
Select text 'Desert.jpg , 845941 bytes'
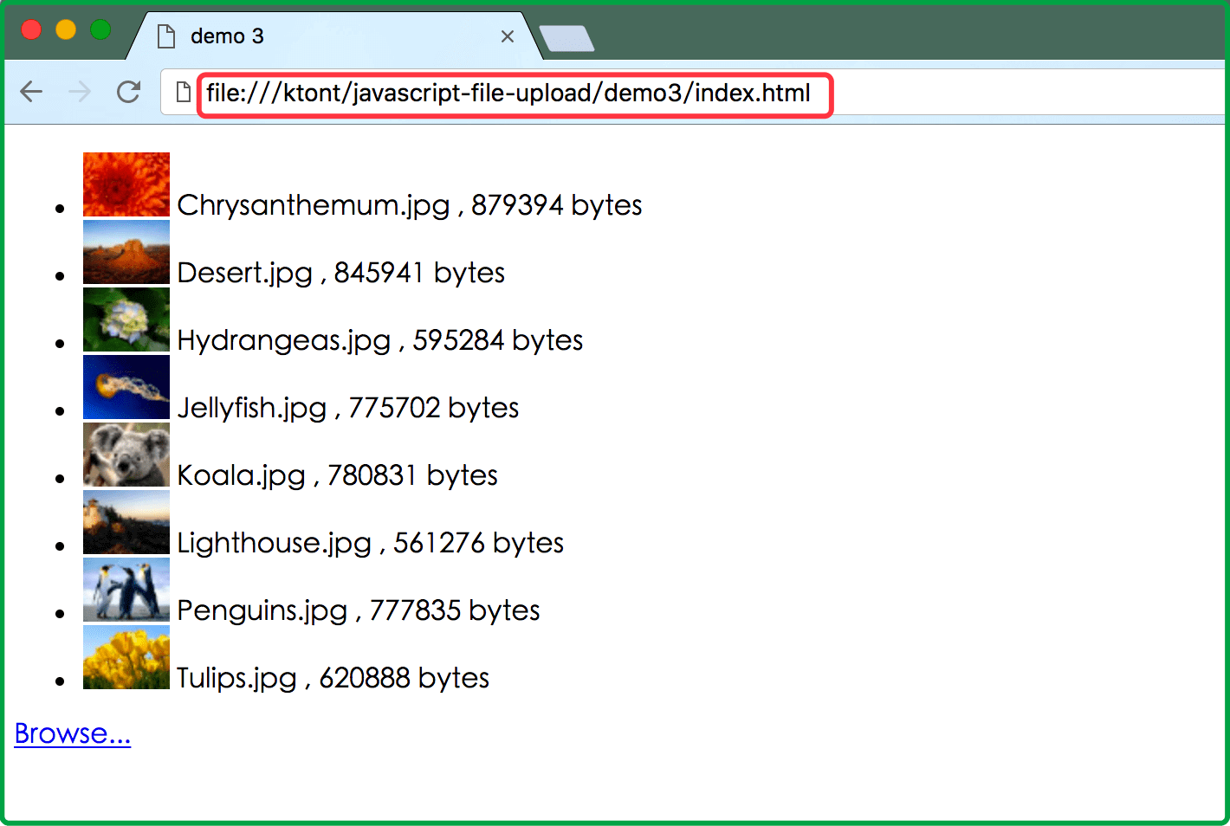(341, 273)
